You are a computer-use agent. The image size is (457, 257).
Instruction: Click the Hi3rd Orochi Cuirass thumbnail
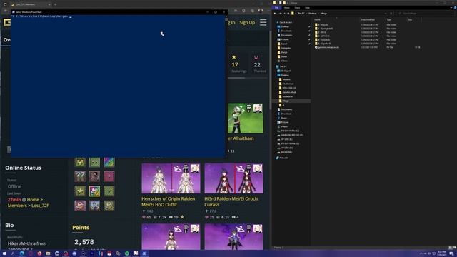point(233,178)
